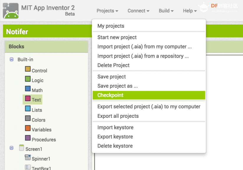Open the Connect dropdown menu
Image resolution: width=243 pixels, height=170 pixels.
(x=138, y=11)
